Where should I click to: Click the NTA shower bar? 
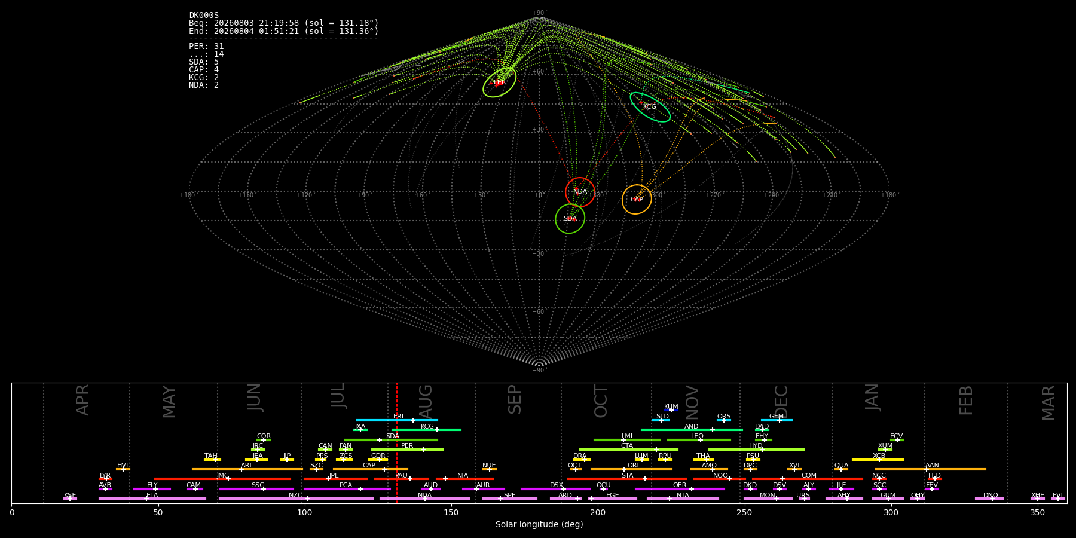[683, 499]
